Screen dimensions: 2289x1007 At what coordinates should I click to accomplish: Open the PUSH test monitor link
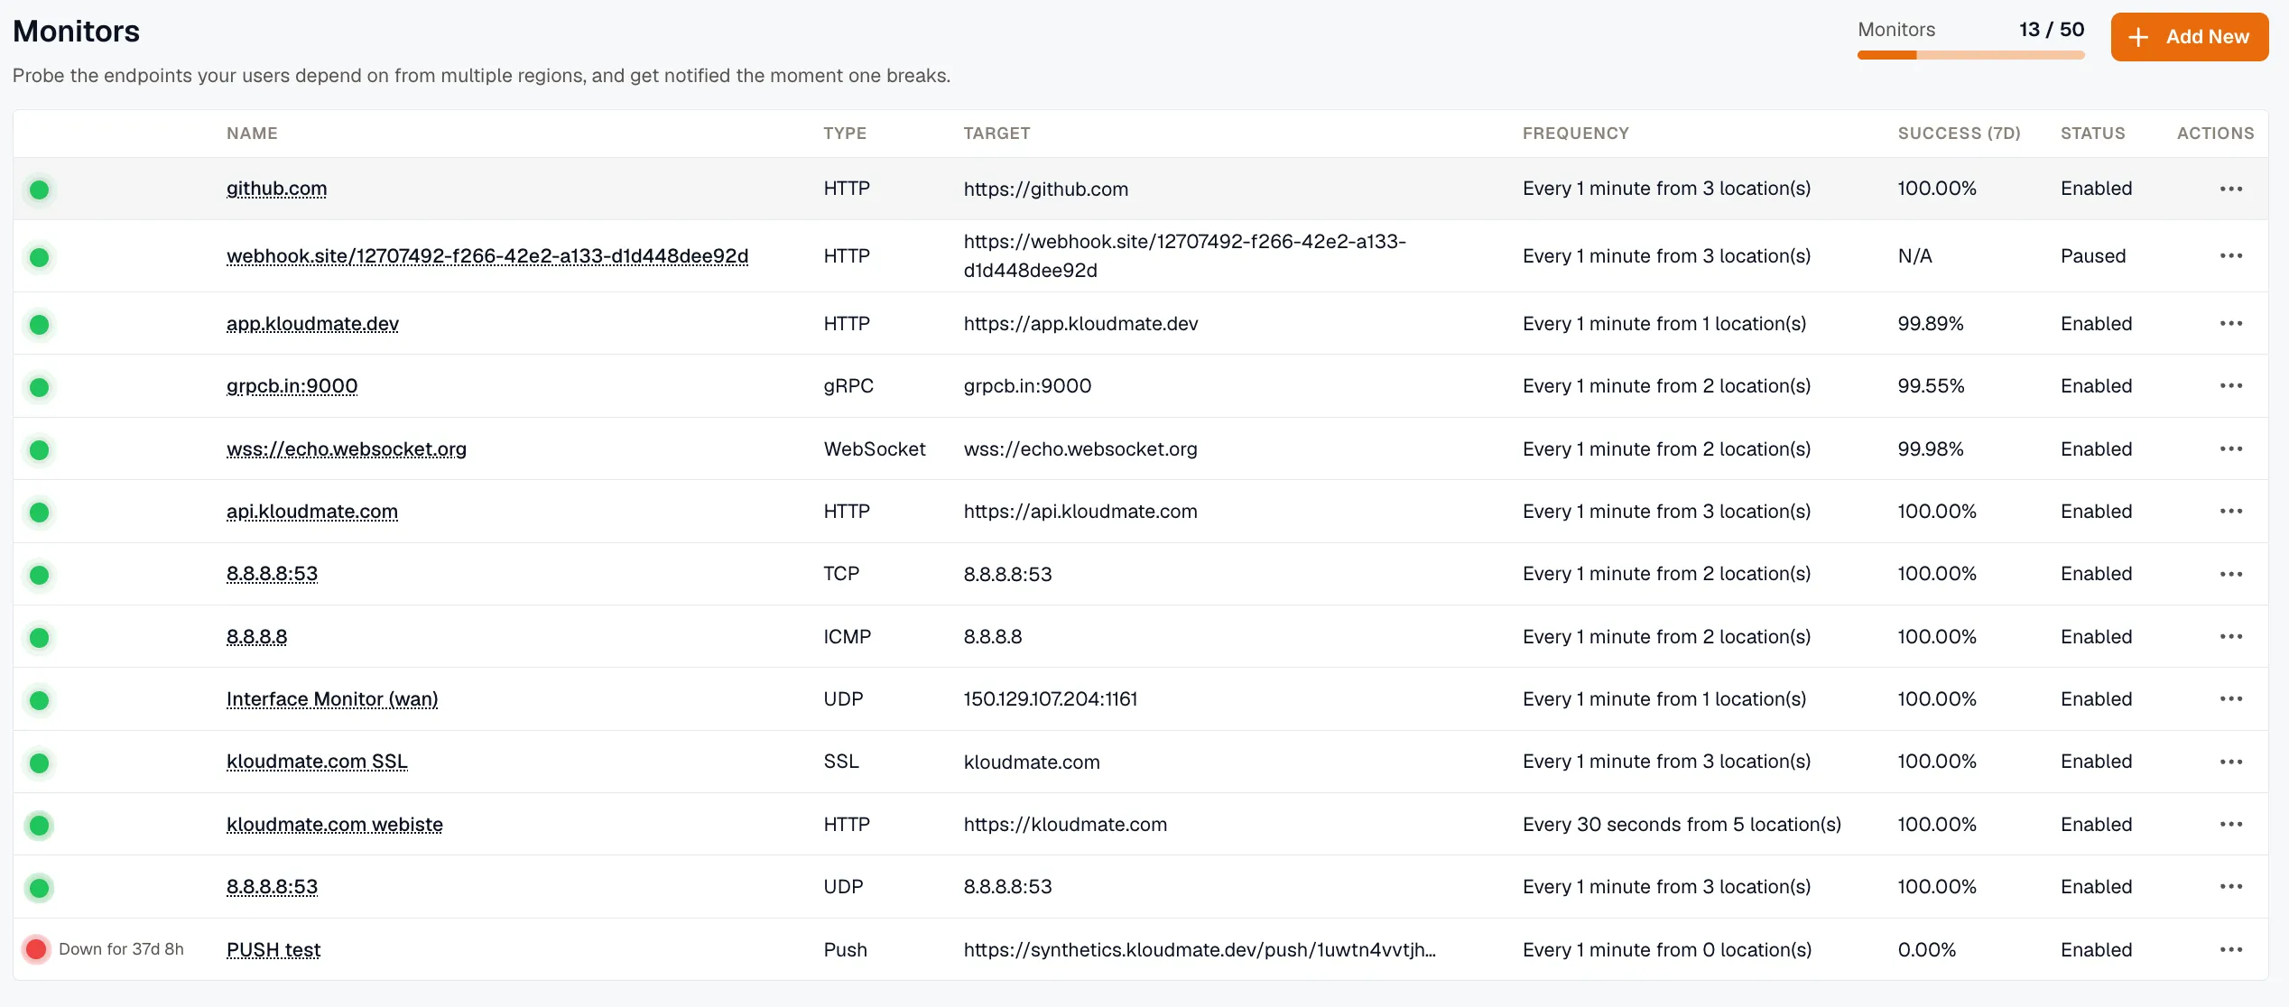(x=273, y=950)
